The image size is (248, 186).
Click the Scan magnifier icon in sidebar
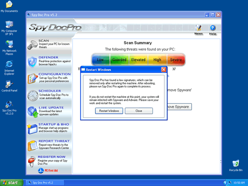32,45
